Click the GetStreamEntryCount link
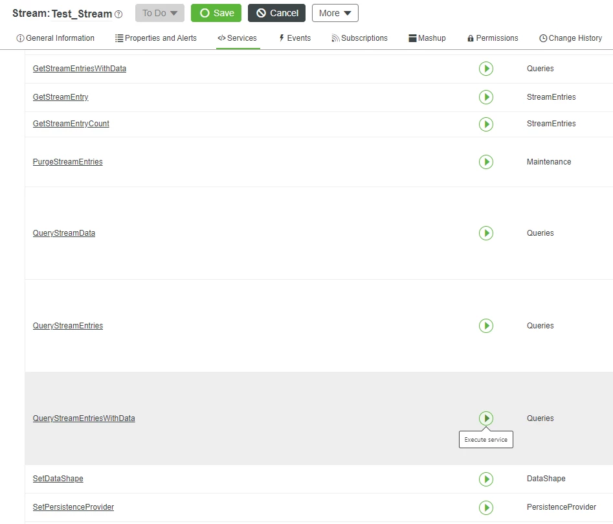613x524 pixels. click(x=71, y=124)
